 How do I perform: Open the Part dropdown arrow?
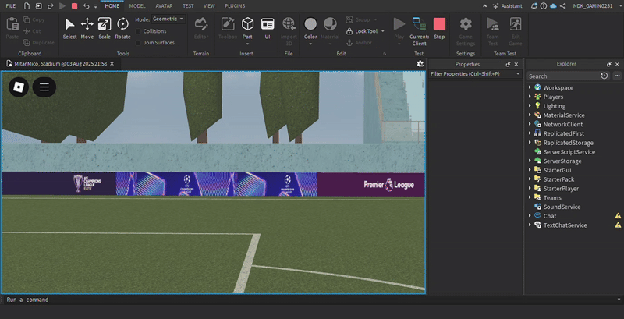point(247,44)
